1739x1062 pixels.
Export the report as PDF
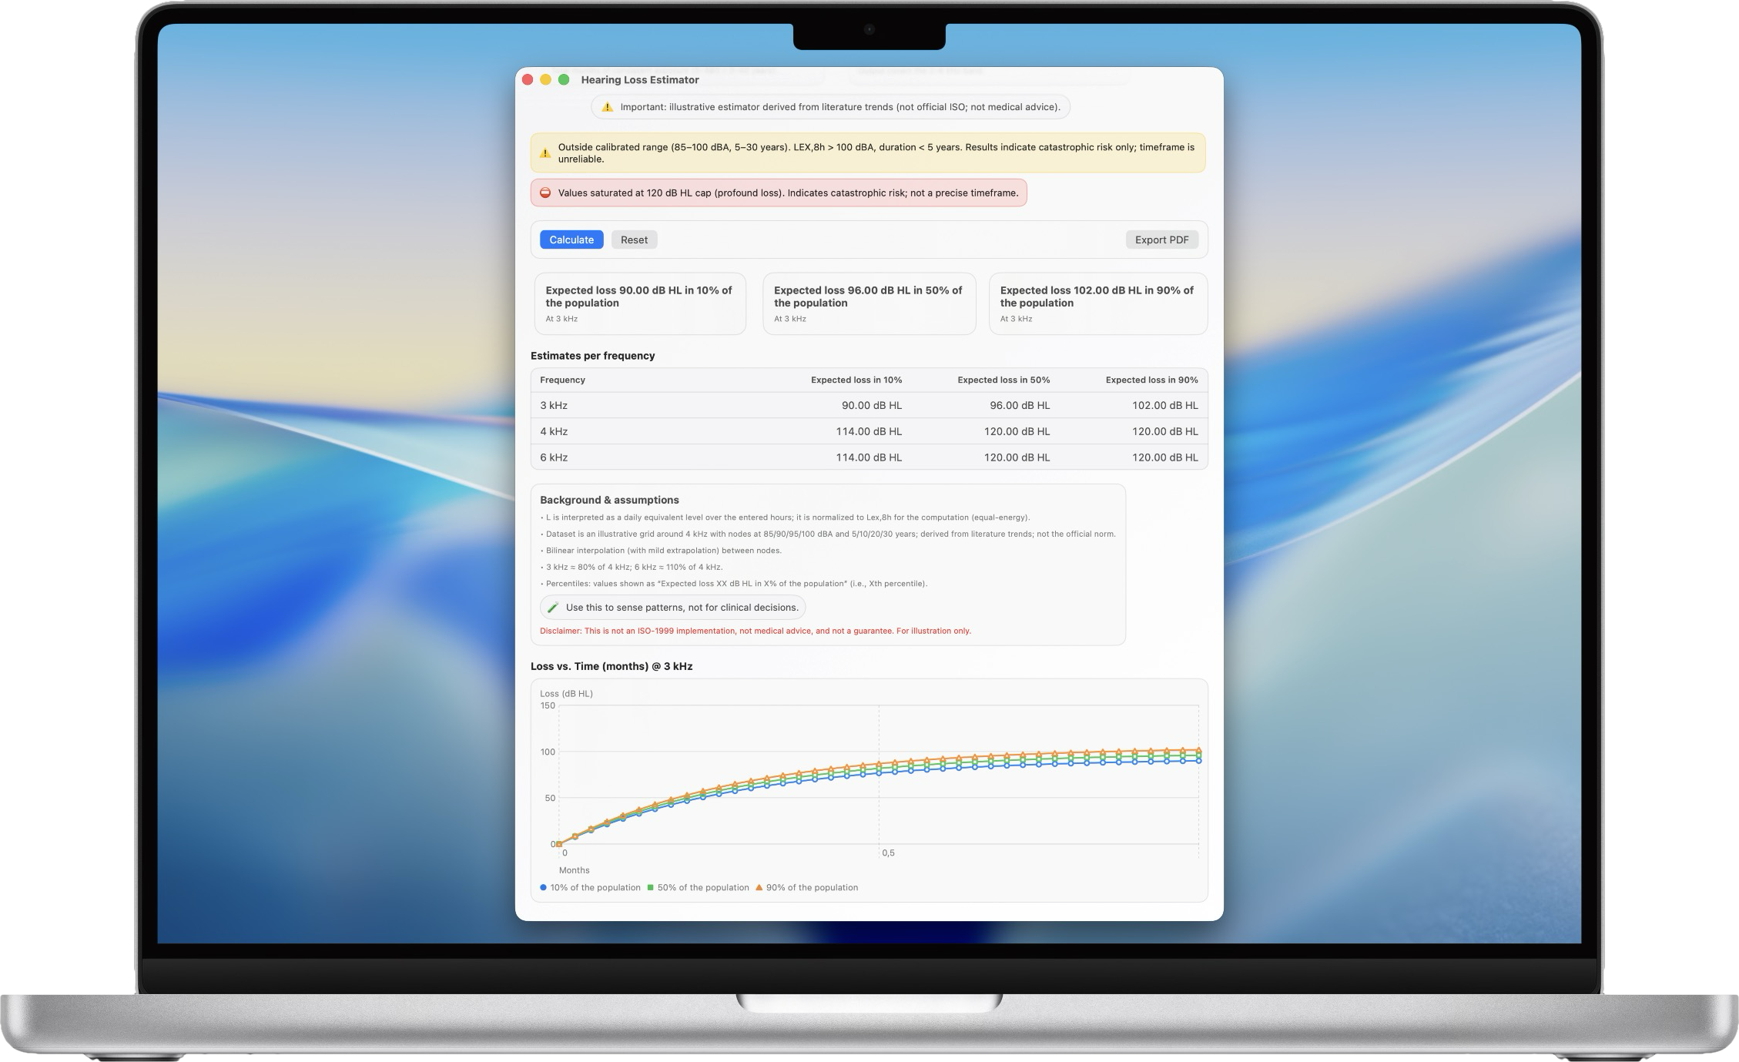[1161, 240]
